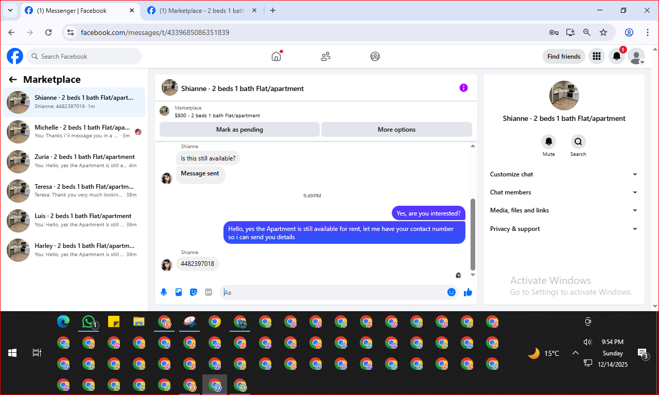Click the More options button
Viewport: 659px width, 395px height.
396,130
